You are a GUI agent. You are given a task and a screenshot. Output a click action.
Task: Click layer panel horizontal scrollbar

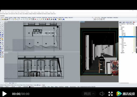click(x=124, y=83)
